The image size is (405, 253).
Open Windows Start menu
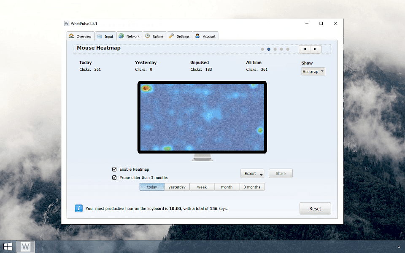8,247
